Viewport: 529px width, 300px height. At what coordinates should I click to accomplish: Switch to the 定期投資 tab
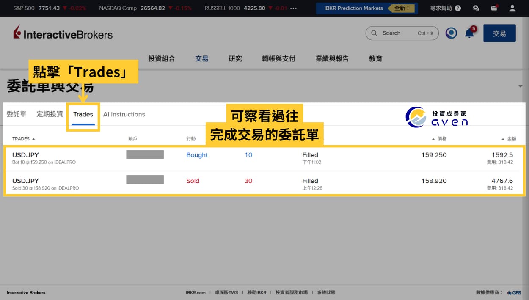[x=50, y=114]
